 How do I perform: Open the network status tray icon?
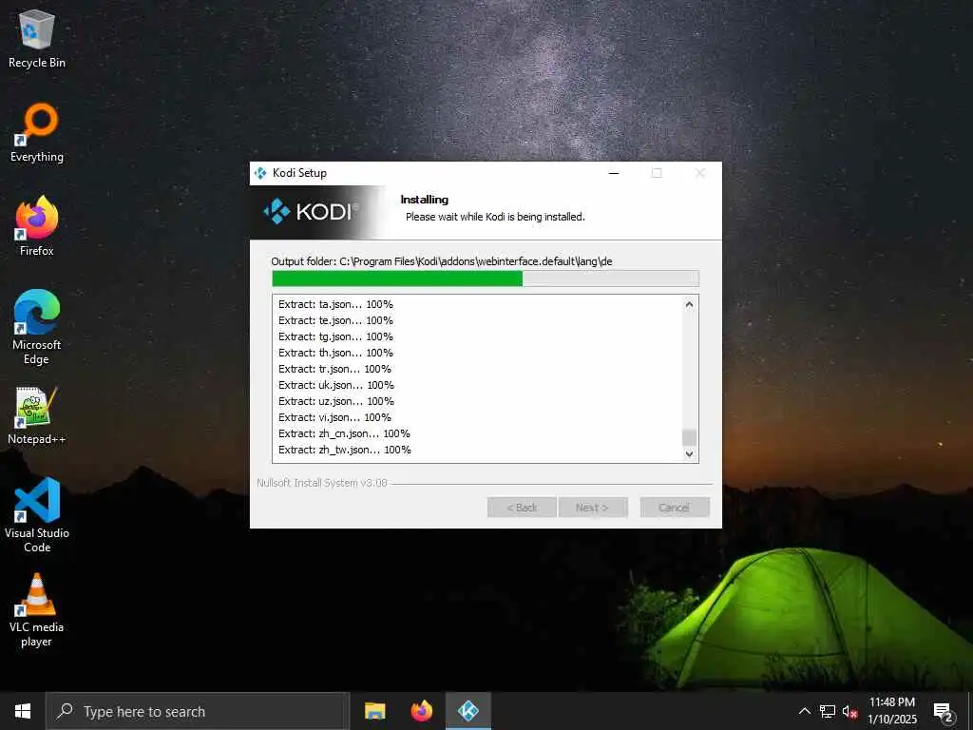tap(828, 711)
